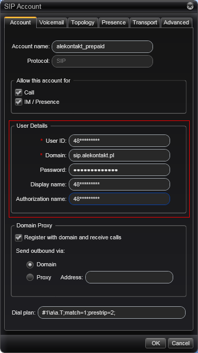Click the Cancel button

[x=180, y=343]
